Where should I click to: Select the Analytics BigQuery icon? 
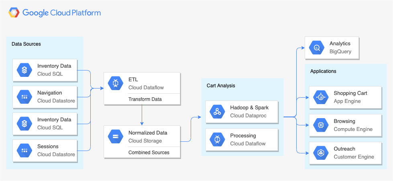tap(317, 48)
